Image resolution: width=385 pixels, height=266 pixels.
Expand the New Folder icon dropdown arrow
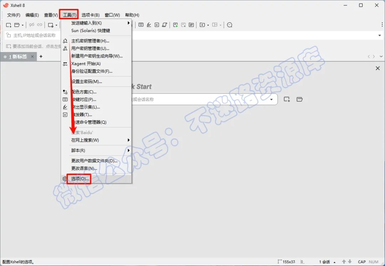pyautogui.click(x=208, y=25)
